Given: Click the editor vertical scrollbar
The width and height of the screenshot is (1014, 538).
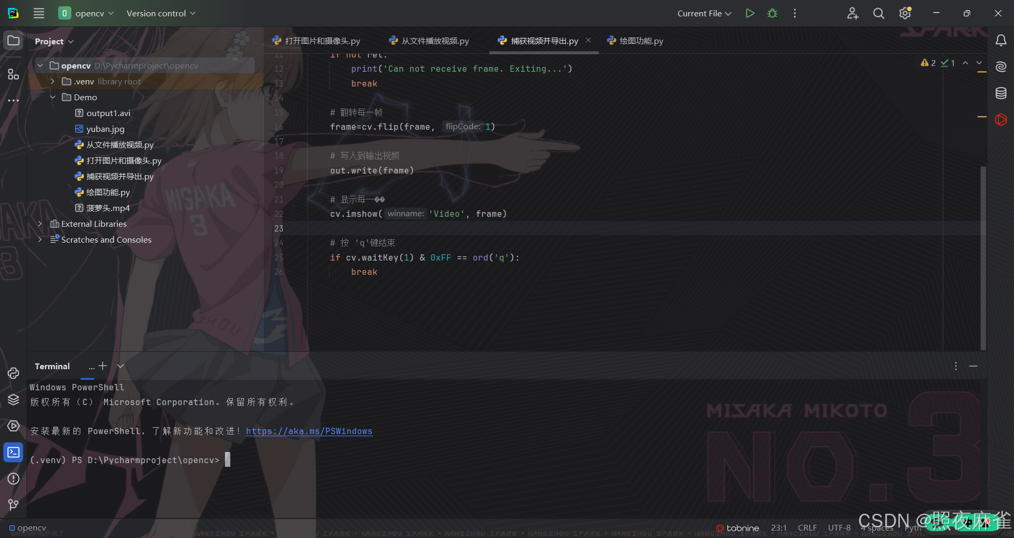Looking at the screenshot, I should pyautogui.click(x=983, y=257).
